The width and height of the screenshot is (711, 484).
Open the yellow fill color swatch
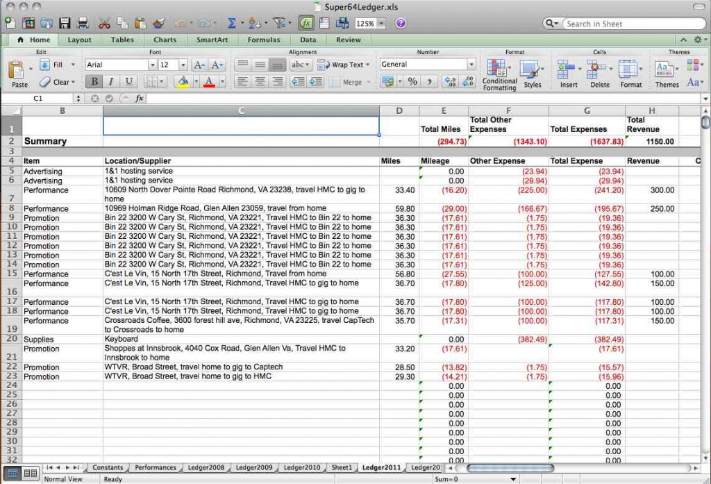coord(182,82)
